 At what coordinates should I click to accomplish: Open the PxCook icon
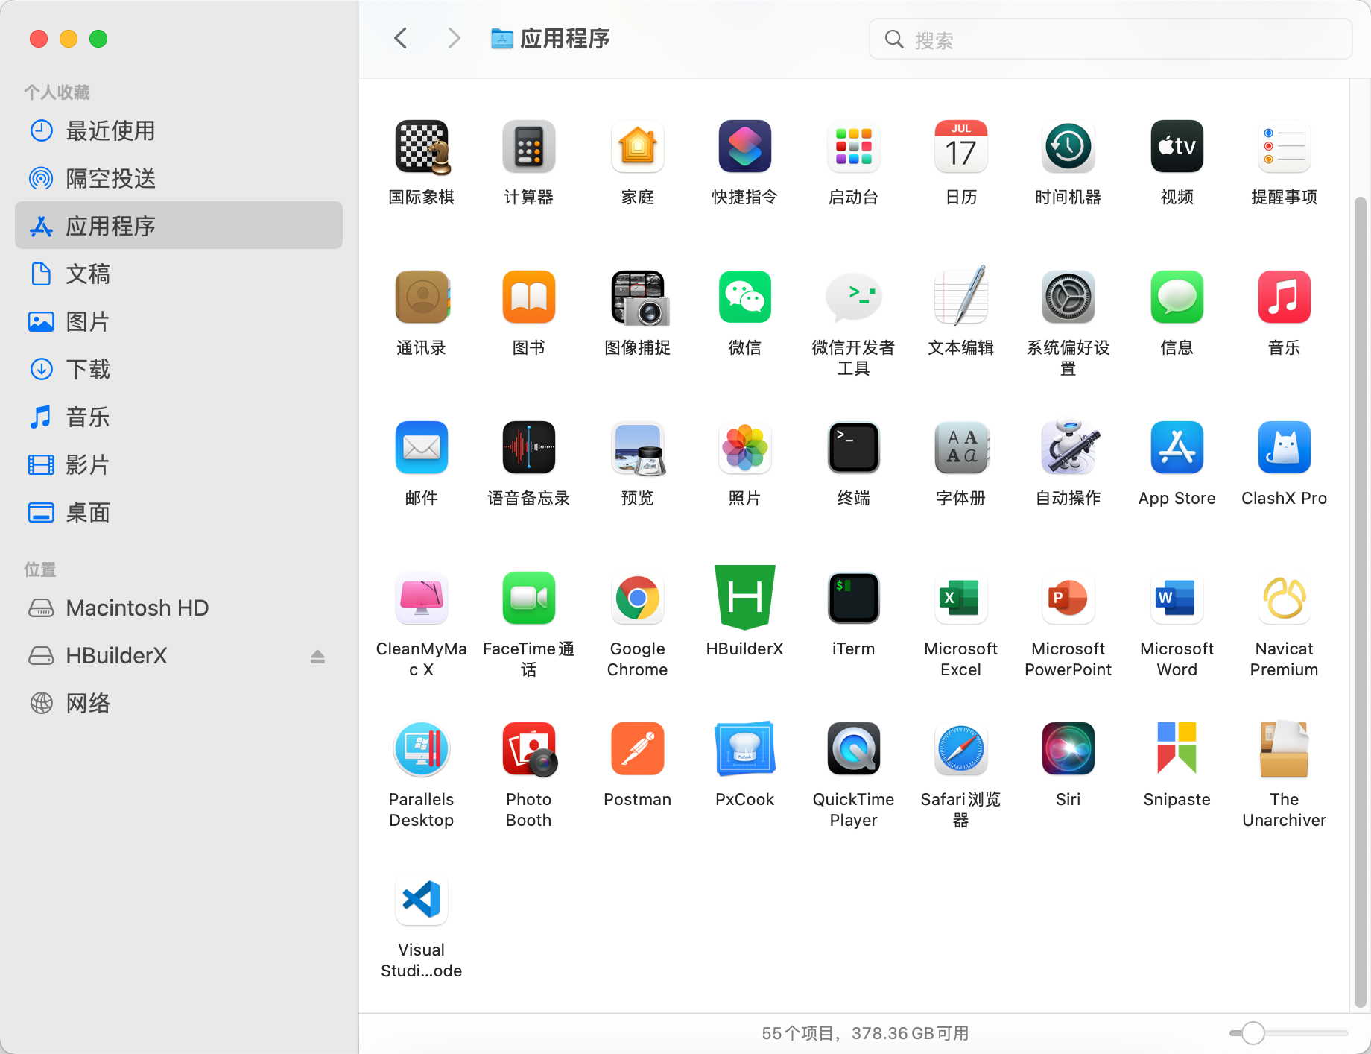745,749
